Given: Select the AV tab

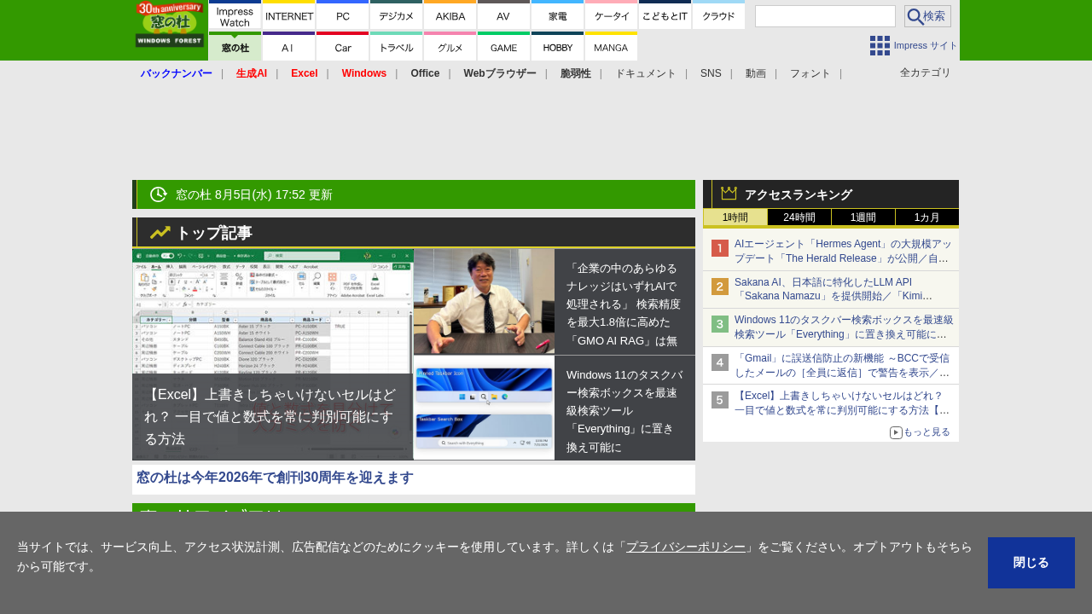Looking at the screenshot, I should click(504, 15).
